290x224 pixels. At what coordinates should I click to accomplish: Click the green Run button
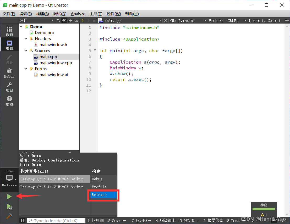click(x=9, y=197)
